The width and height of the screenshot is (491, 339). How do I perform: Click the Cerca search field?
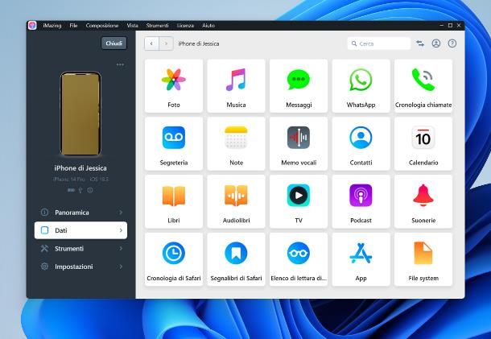(x=379, y=43)
